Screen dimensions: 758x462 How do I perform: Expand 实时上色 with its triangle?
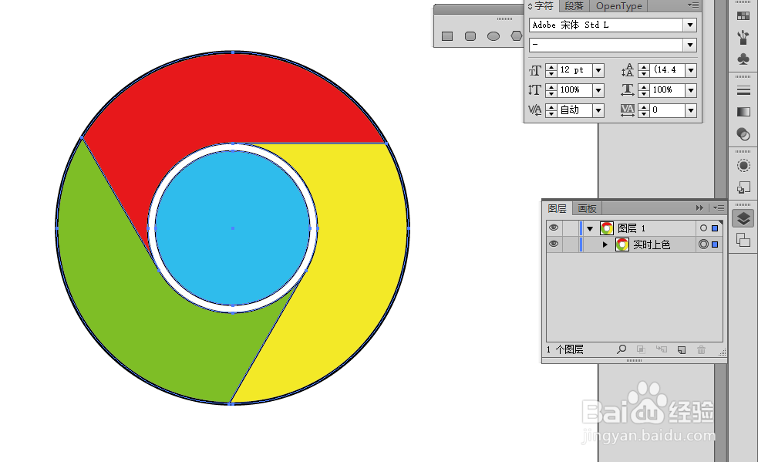(605, 244)
